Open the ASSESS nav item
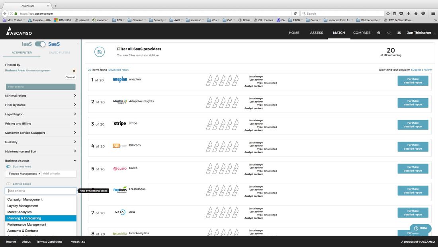 [x=317, y=33]
